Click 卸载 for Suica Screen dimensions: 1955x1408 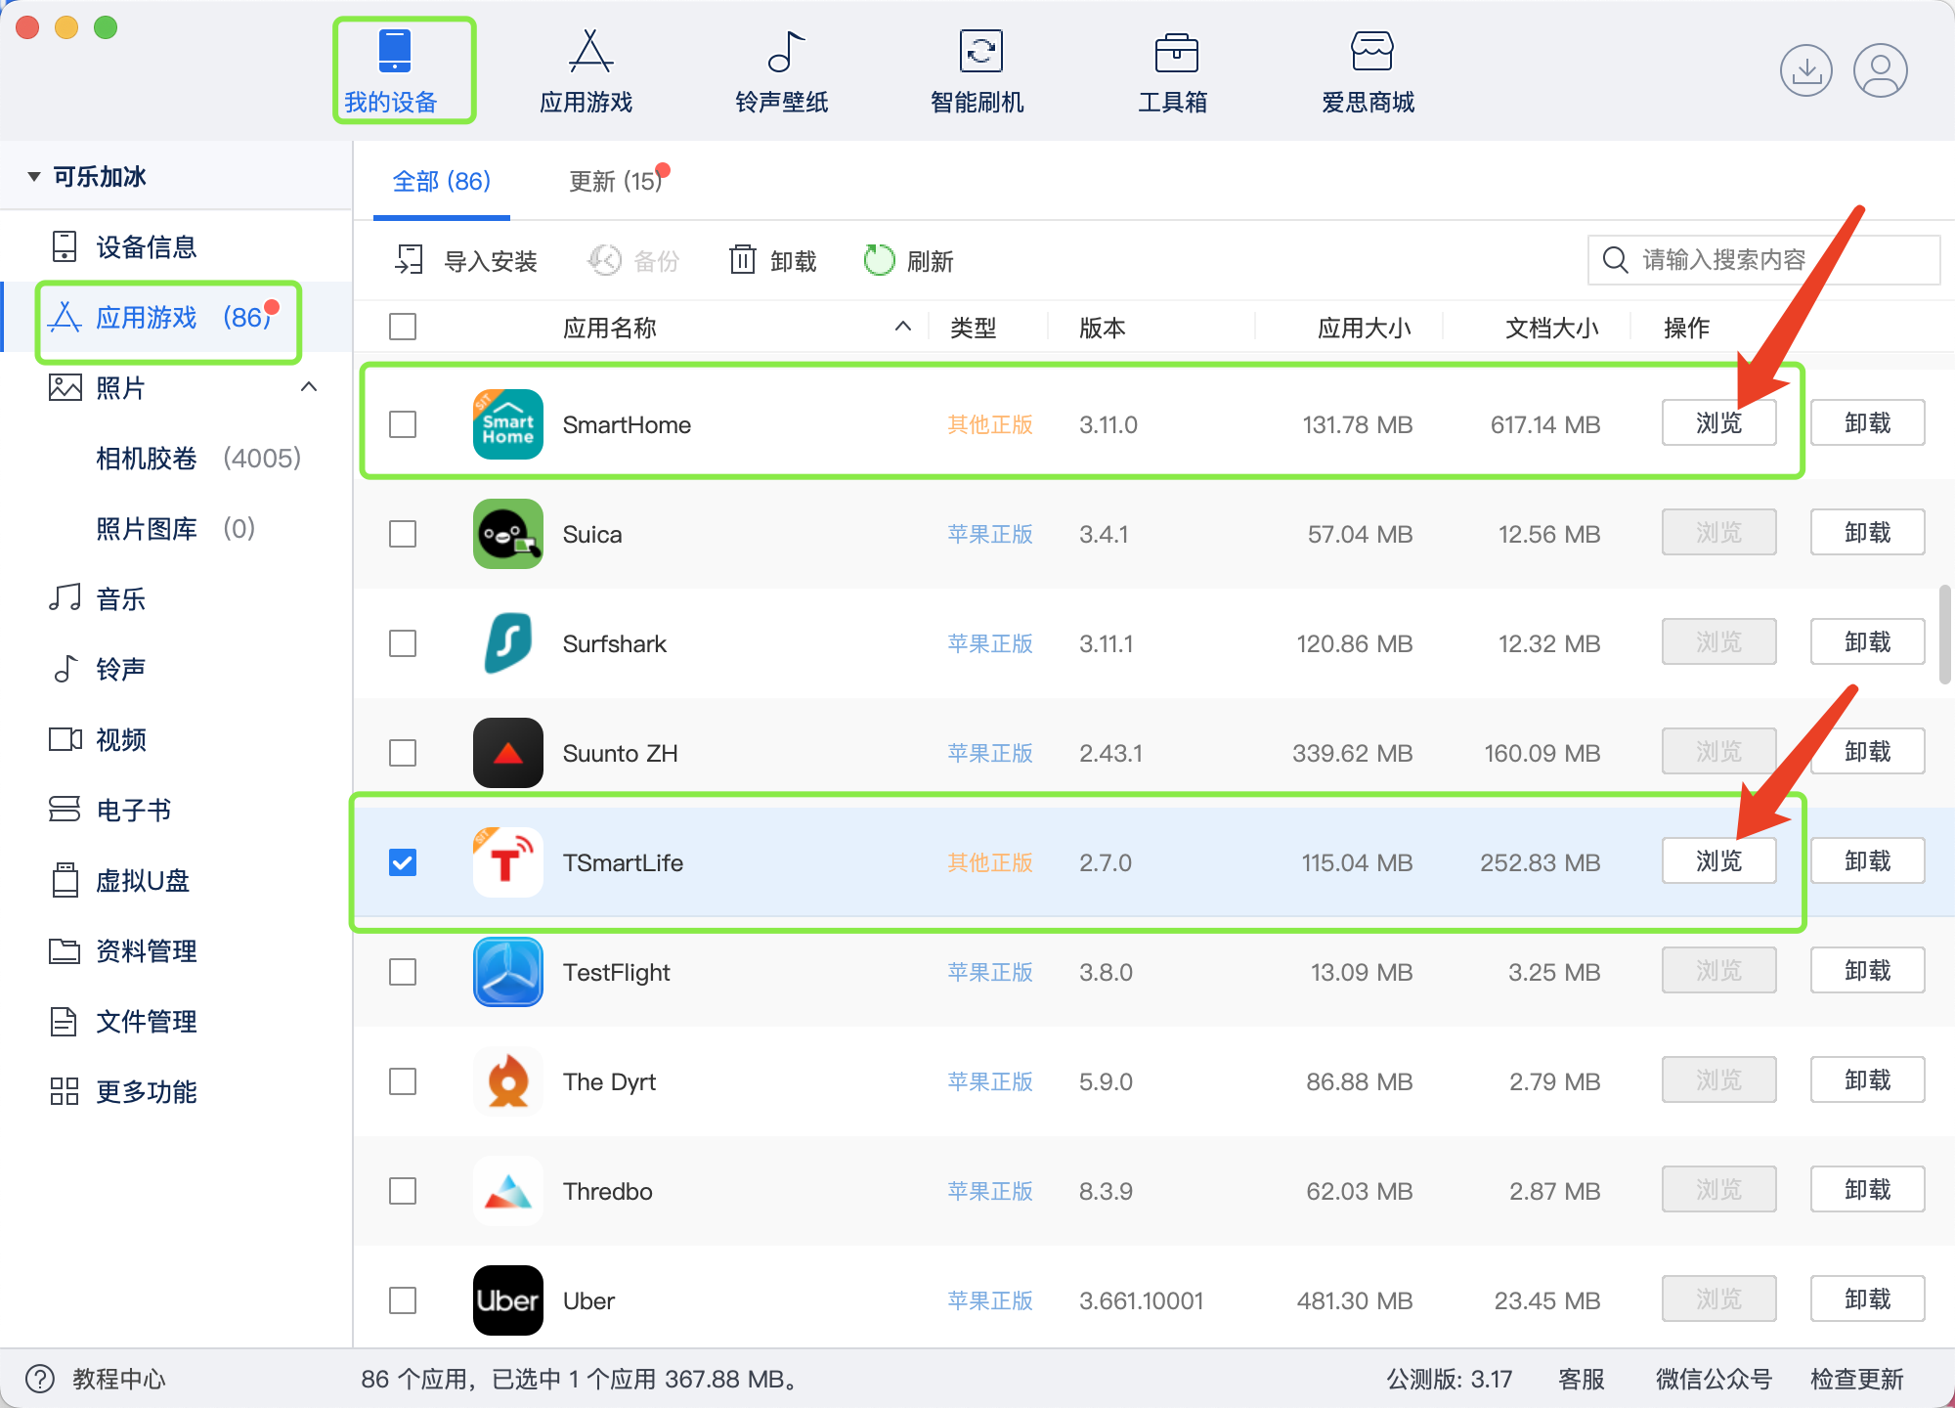[1868, 533]
